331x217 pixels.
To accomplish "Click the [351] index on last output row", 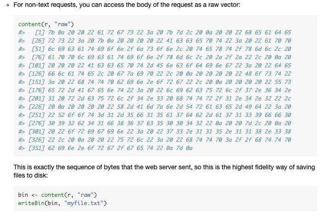I will 36,148.
